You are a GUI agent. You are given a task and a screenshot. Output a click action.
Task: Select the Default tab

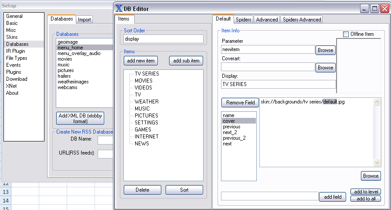coord(223,19)
